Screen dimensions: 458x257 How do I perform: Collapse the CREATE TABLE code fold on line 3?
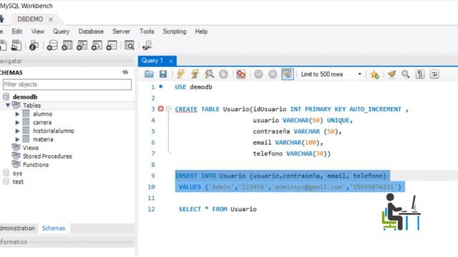168,109
